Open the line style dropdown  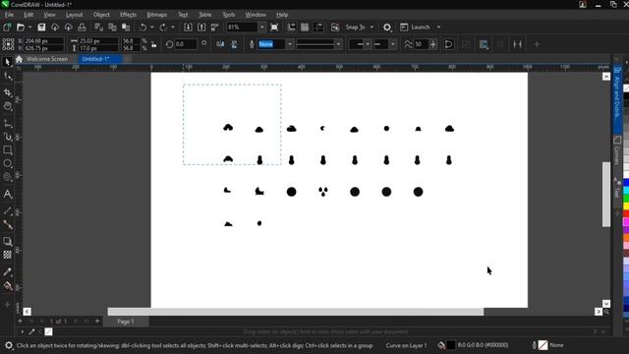pos(338,44)
